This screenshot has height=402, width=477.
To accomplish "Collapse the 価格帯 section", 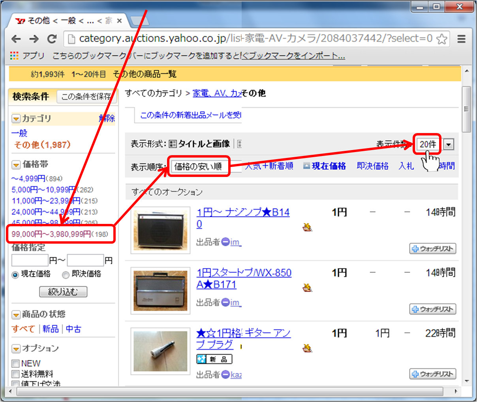I will click(16, 165).
